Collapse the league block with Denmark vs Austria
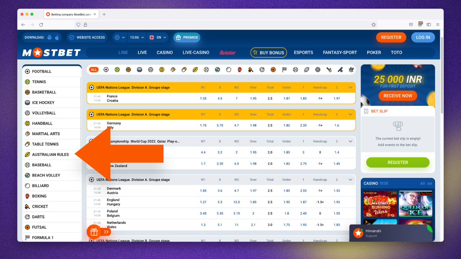 tap(350, 180)
